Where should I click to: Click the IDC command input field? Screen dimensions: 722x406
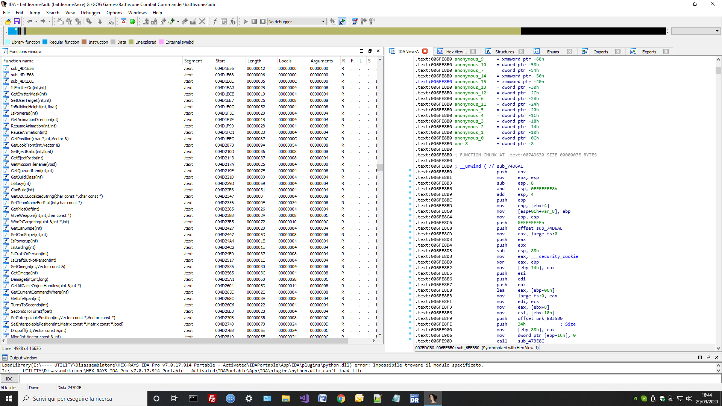(369, 379)
